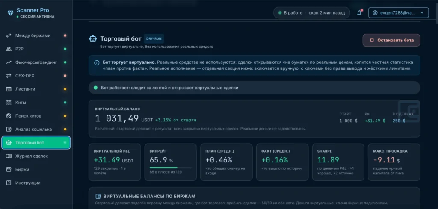Open the Между биржами section
Viewport: 438px width, 209px height.
point(36,35)
